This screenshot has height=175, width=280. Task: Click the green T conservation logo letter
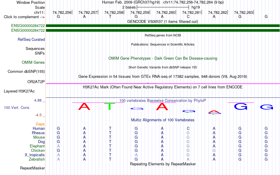pyautogui.click(x=110, y=107)
